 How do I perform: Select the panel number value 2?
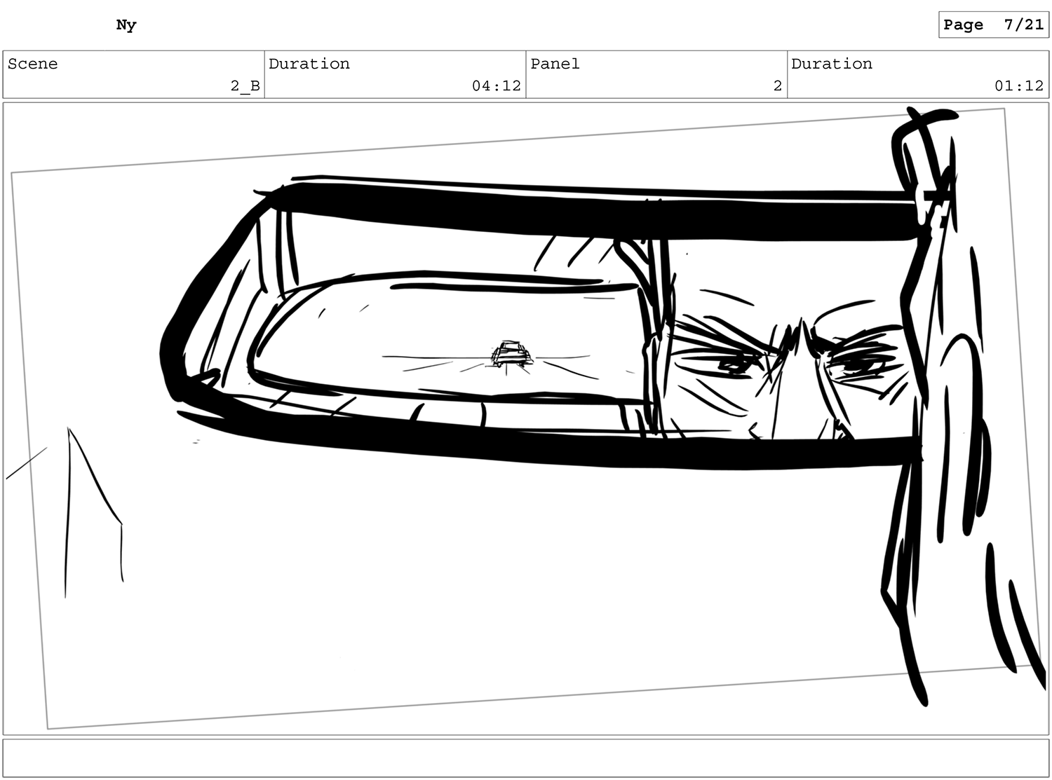click(x=777, y=86)
